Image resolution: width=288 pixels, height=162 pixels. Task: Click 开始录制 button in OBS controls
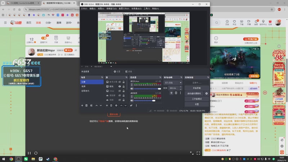click(x=197, y=88)
